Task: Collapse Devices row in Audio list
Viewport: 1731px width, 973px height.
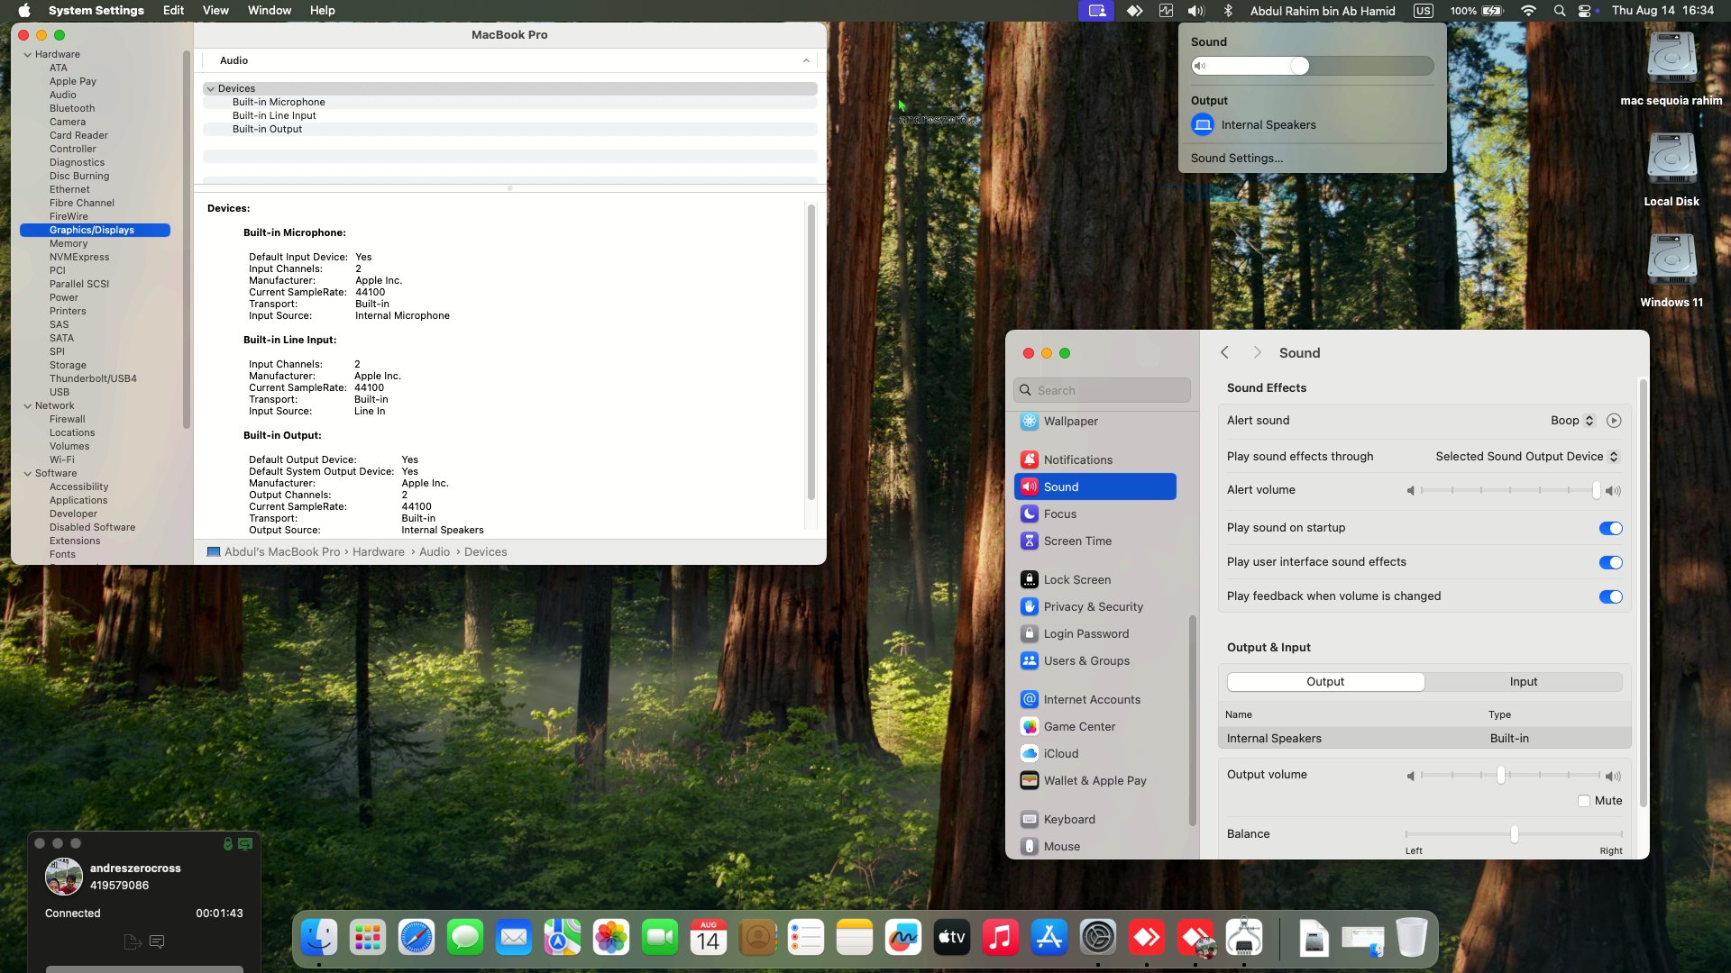Action: pos(210,88)
